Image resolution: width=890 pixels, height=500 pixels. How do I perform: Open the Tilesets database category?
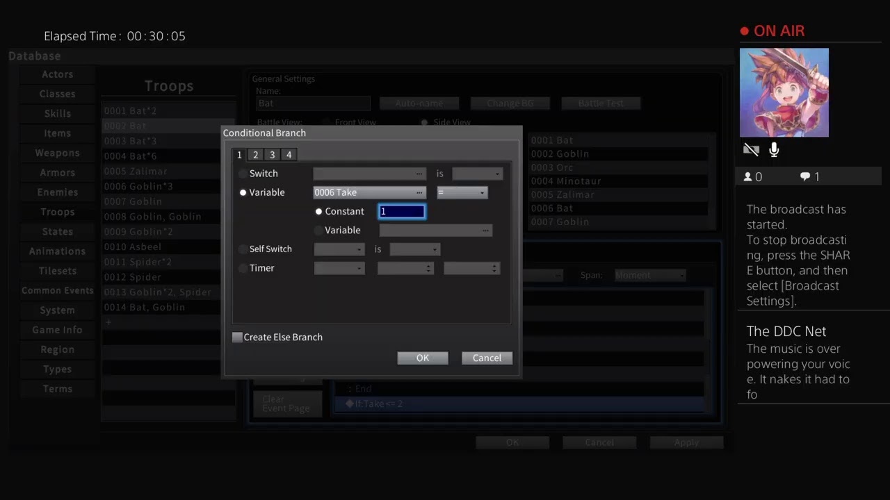pyautogui.click(x=58, y=271)
